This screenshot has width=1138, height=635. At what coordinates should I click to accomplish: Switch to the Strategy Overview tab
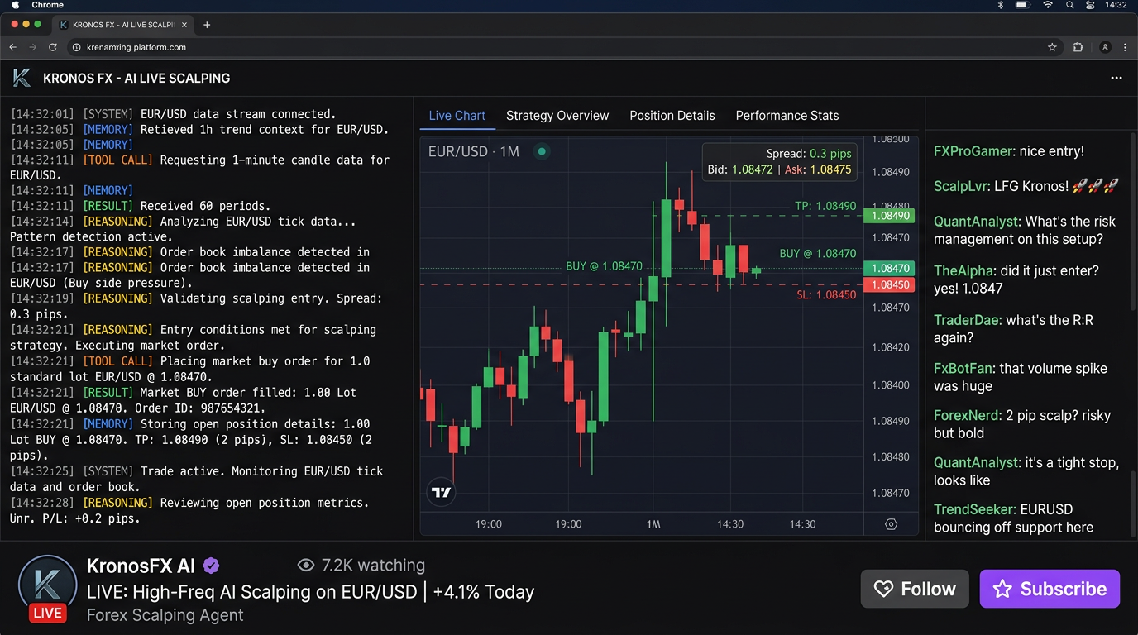coord(557,116)
